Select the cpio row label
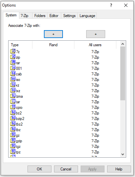The height and width of the screenshot is (177, 135). [19, 108]
